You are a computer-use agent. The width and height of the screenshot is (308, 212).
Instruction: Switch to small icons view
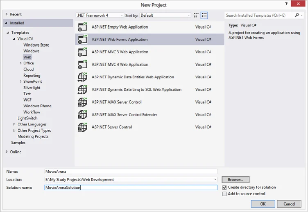(196, 15)
